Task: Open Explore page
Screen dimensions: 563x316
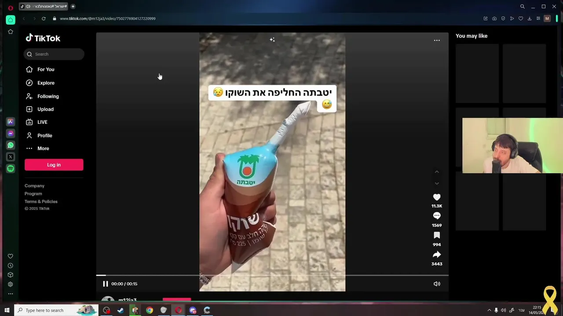Action: coord(46,83)
